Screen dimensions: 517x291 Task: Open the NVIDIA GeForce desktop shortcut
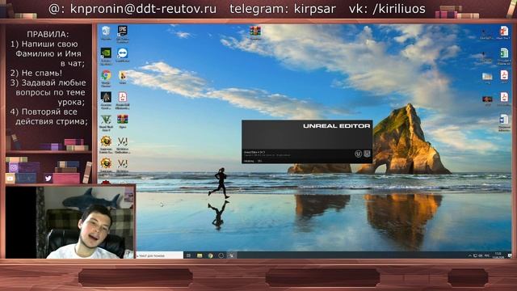106,54
